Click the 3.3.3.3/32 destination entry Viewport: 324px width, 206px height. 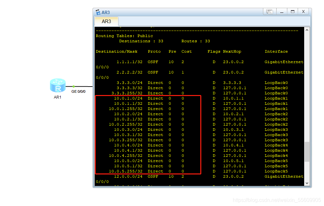tap(129, 88)
